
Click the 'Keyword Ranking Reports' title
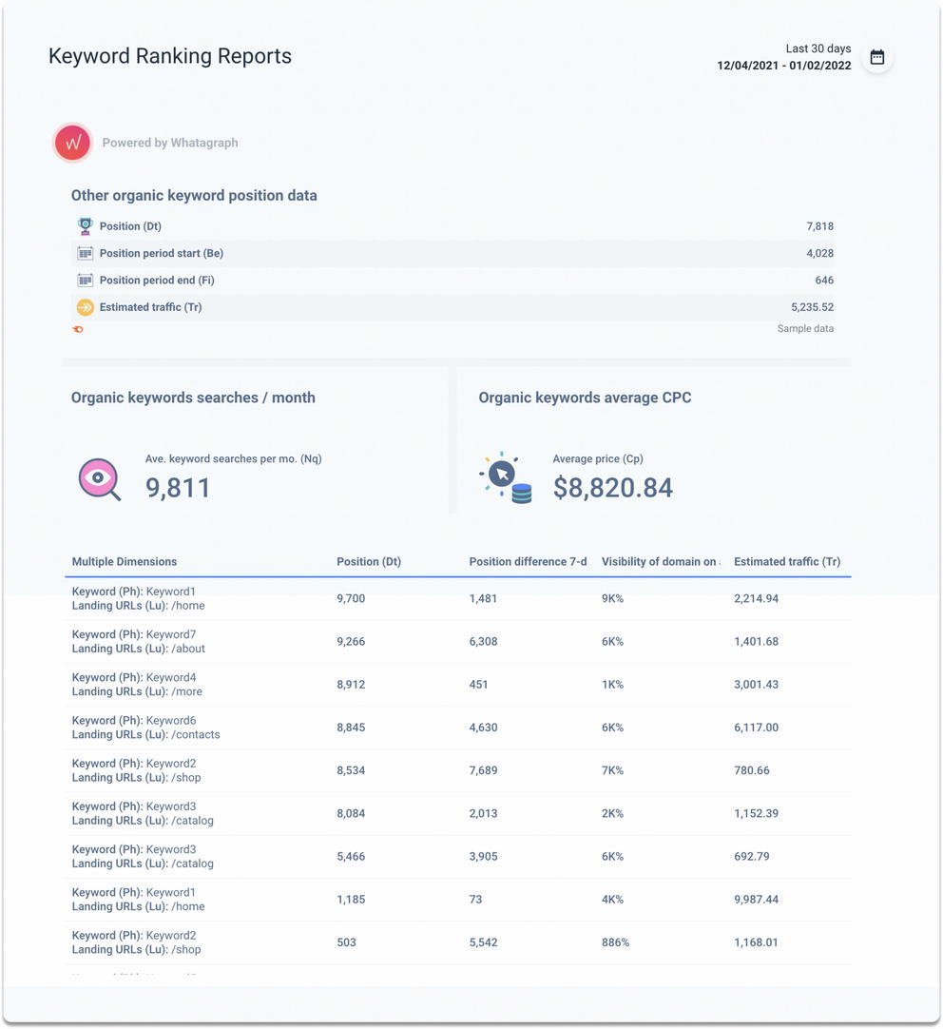[169, 56]
